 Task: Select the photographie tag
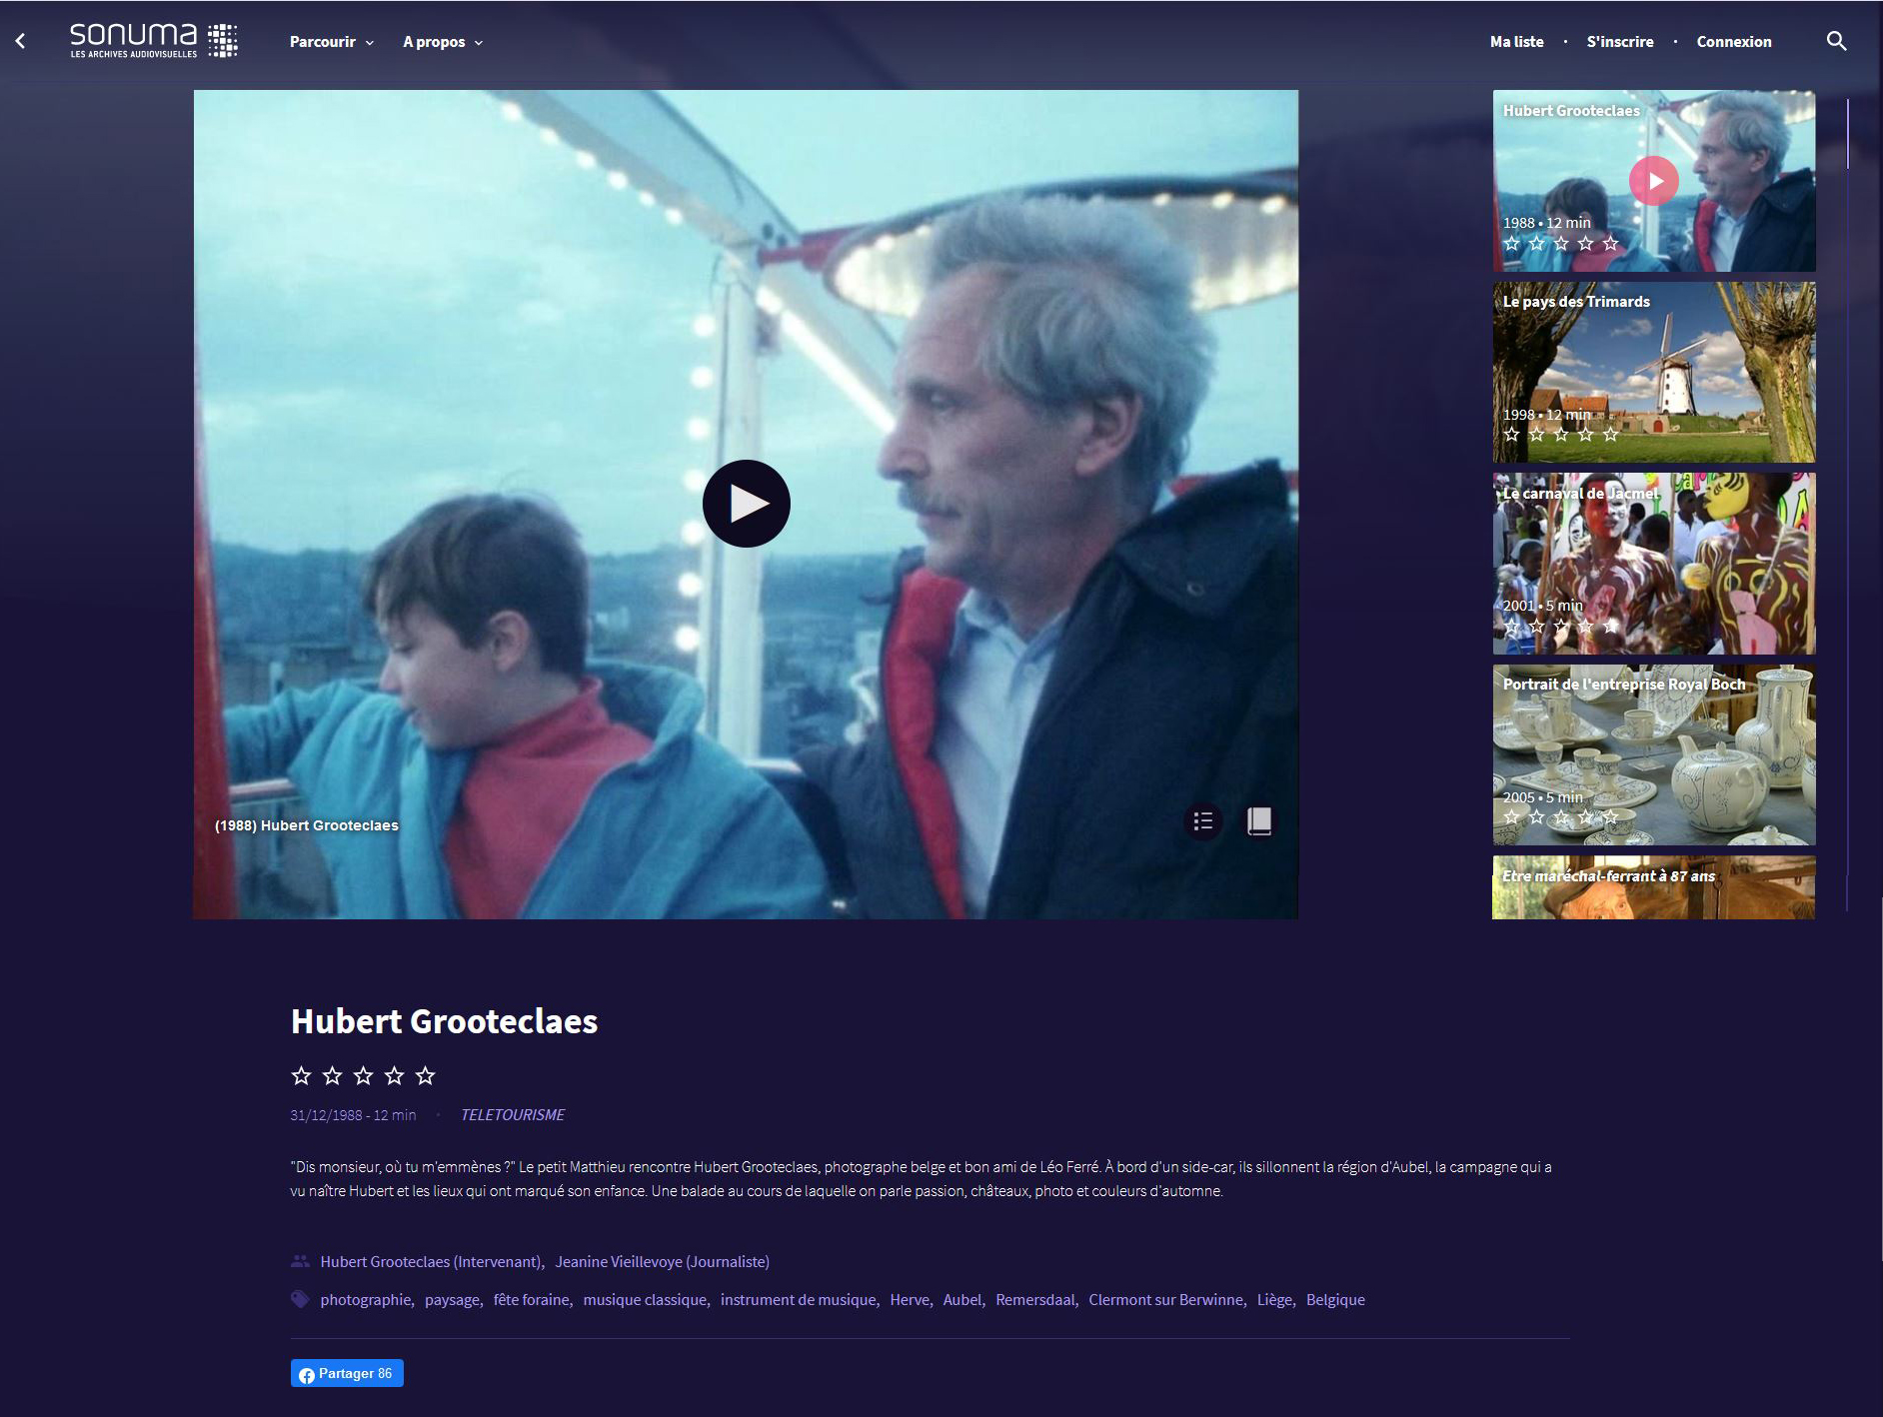click(x=366, y=1299)
